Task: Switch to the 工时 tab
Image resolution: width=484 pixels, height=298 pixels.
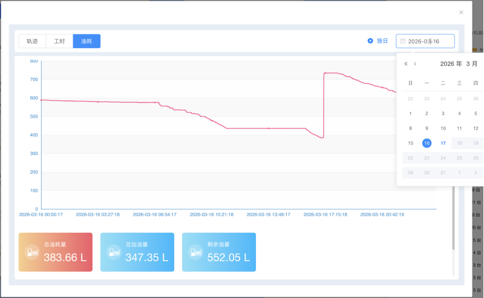Action: click(59, 41)
